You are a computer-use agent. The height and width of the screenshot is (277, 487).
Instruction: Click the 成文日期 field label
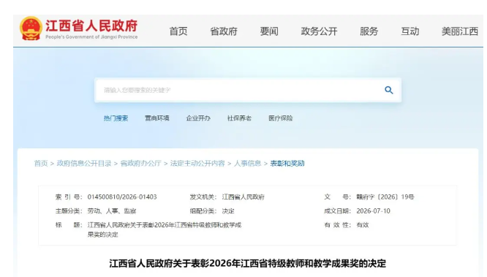[x=338, y=211]
